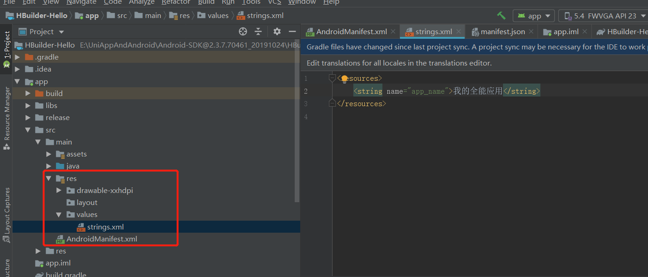648x277 pixels.
Task: Open the Code menu
Action: (x=113, y=2)
